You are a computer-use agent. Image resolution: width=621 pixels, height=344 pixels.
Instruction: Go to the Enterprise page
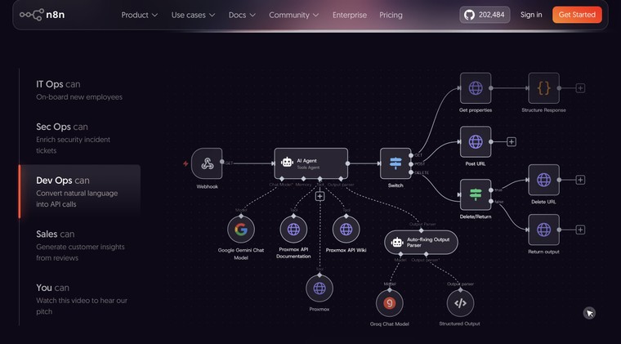[350, 15]
